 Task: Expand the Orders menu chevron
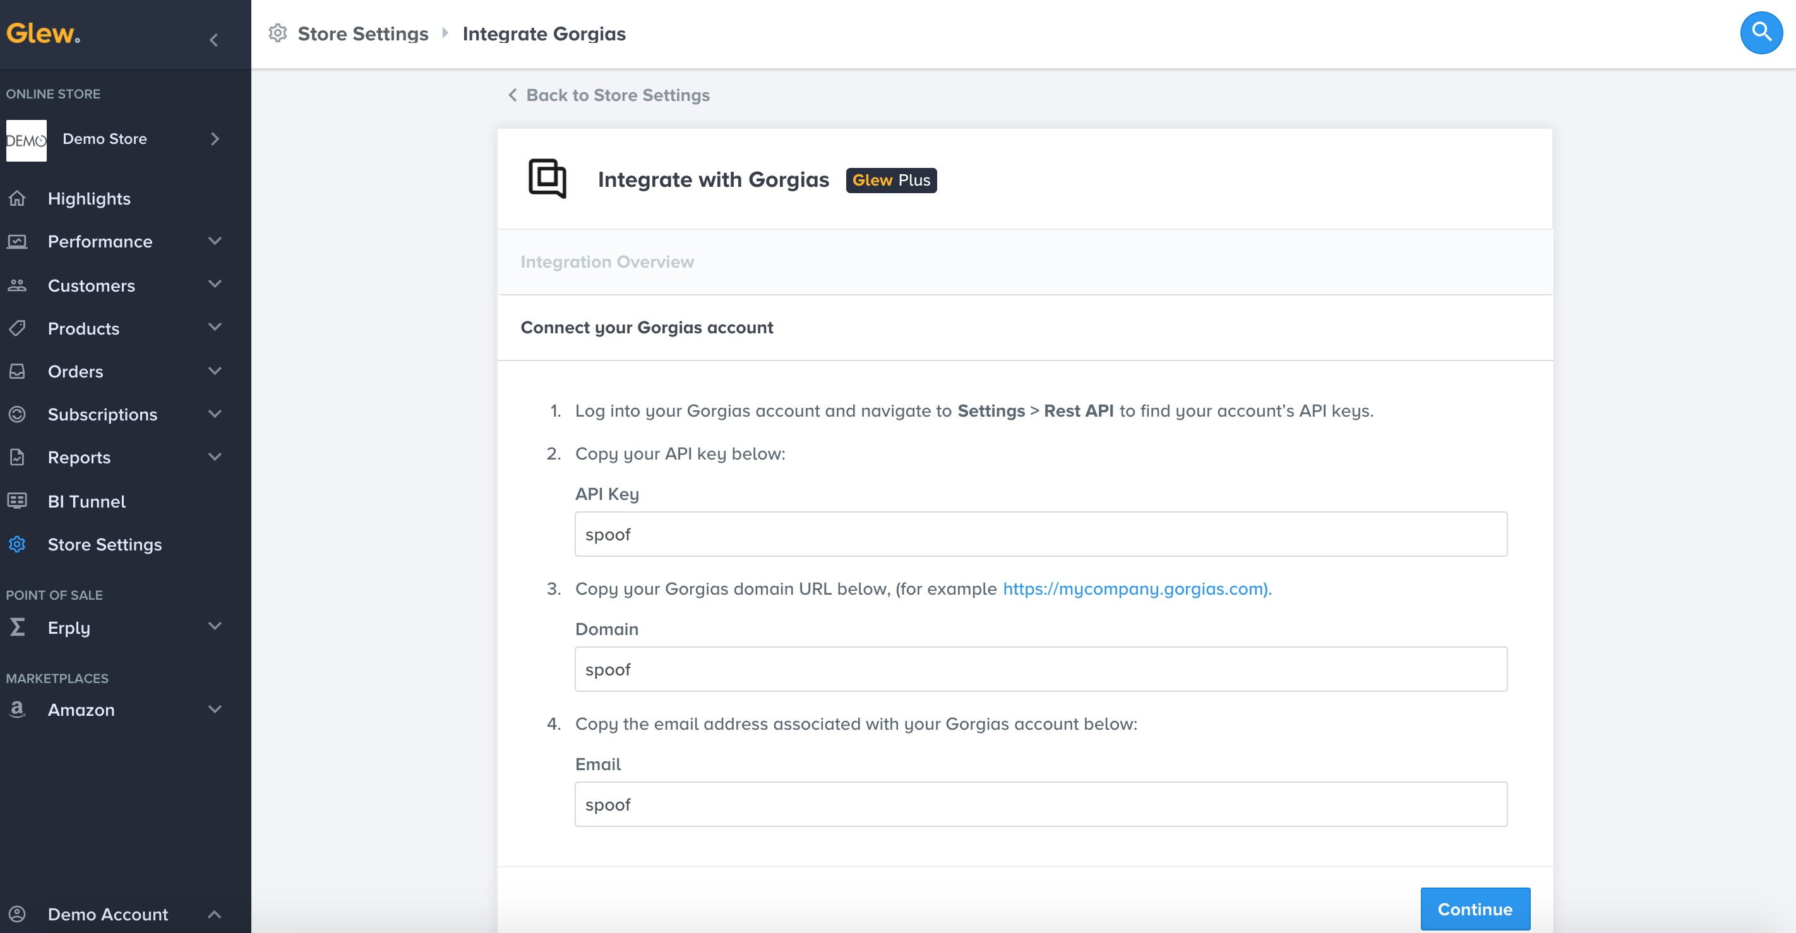[x=215, y=370]
